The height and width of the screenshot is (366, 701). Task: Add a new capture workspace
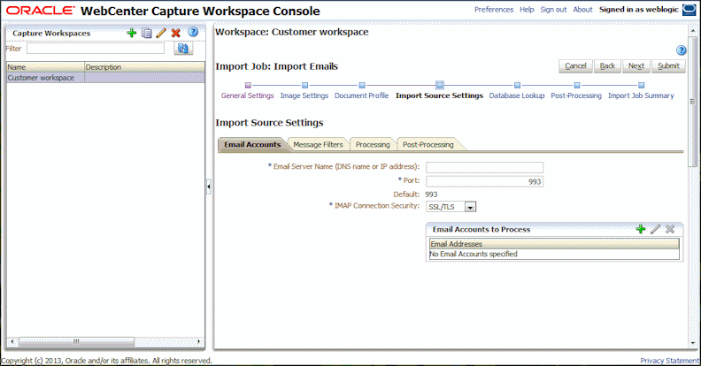pos(131,33)
